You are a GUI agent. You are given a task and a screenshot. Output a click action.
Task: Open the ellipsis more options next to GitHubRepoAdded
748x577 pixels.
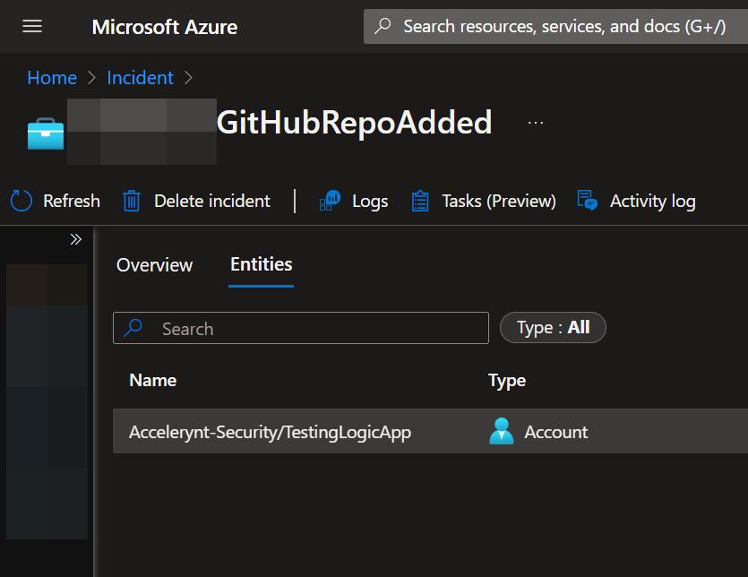click(x=536, y=123)
